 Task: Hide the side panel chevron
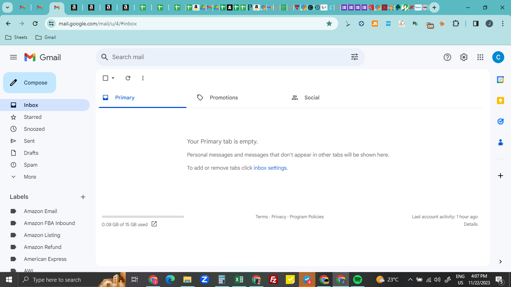coord(501,262)
